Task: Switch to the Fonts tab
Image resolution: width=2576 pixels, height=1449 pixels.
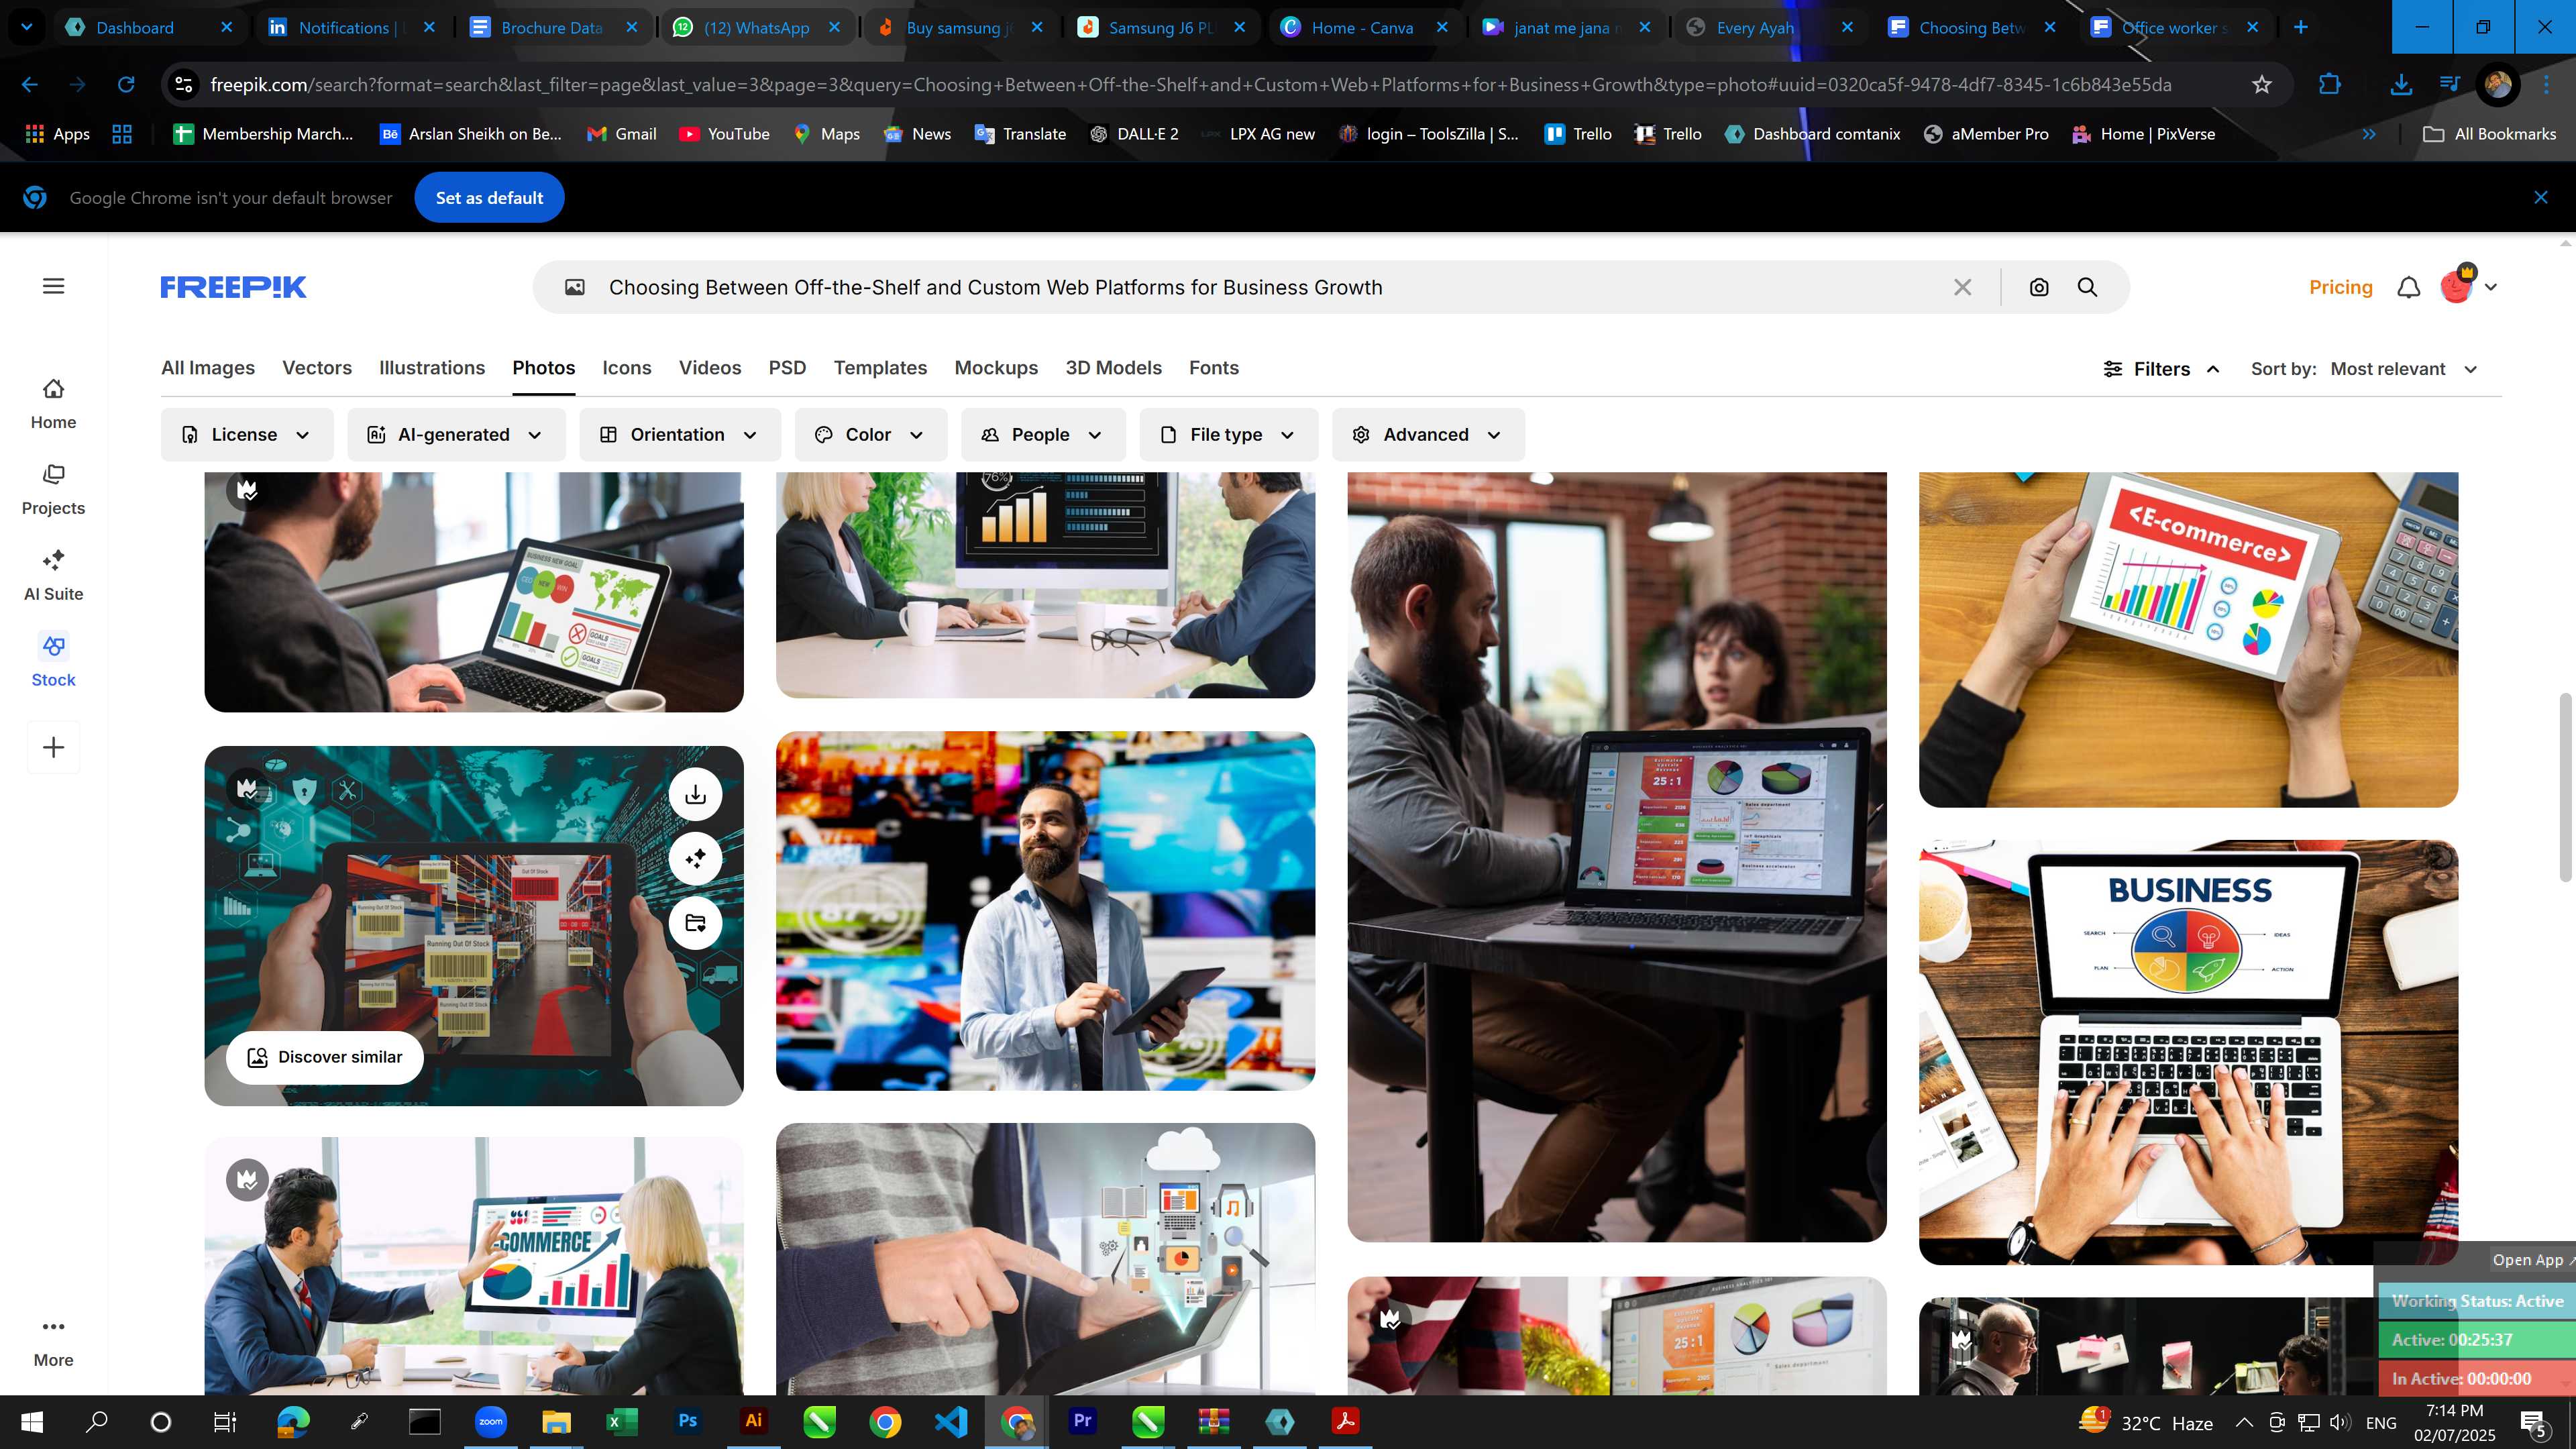Action: click(x=1214, y=368)
